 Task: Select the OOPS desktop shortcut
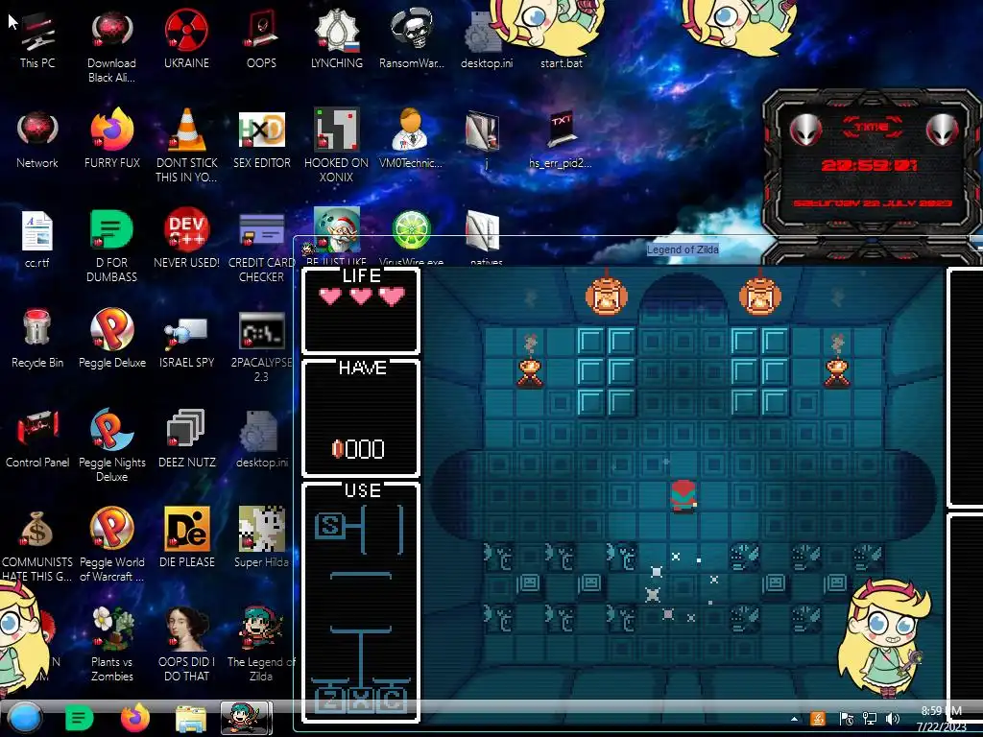click(261, 37)
